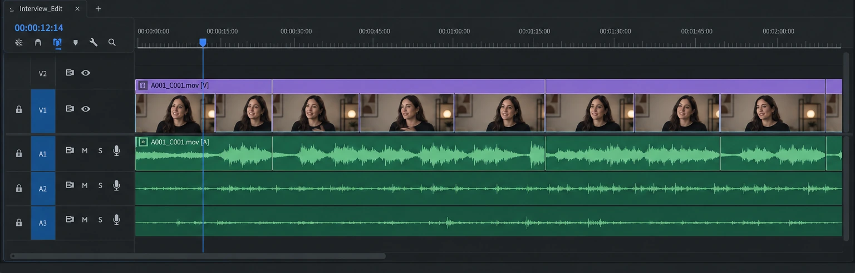Mute track A1
The width and height of the screenshot is (855, 273).
(85, 151)
